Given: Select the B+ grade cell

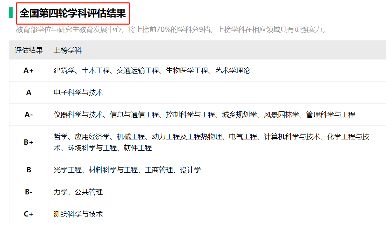Looking at the screenshot, I should 29,142.
